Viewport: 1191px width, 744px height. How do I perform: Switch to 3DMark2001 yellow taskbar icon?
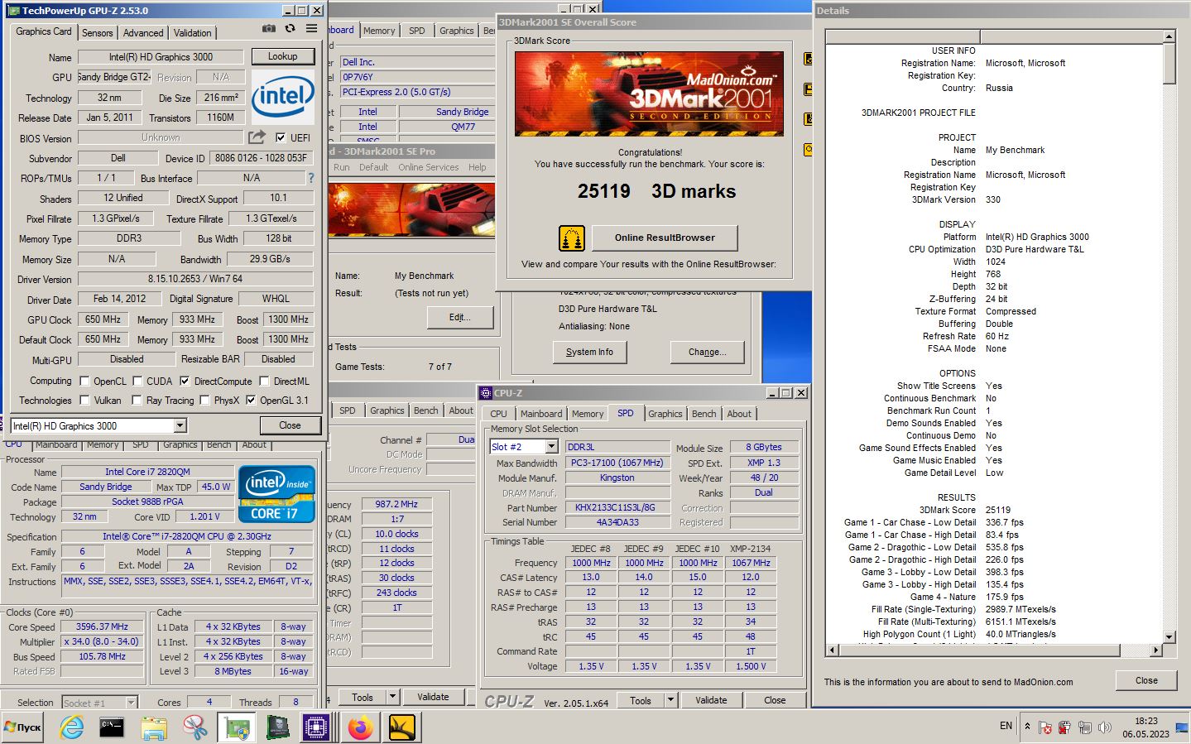[x=402, y=727]
